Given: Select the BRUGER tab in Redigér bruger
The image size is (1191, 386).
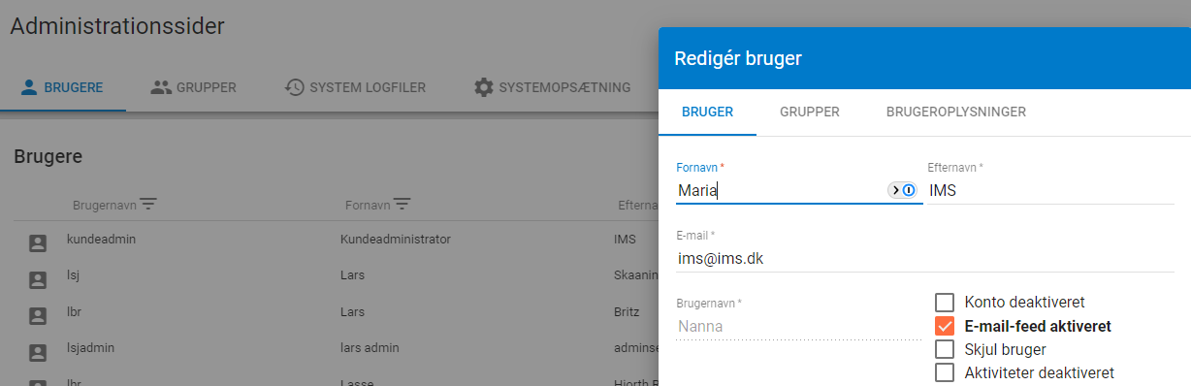Looking at the screenshot, I should point(707,112).
